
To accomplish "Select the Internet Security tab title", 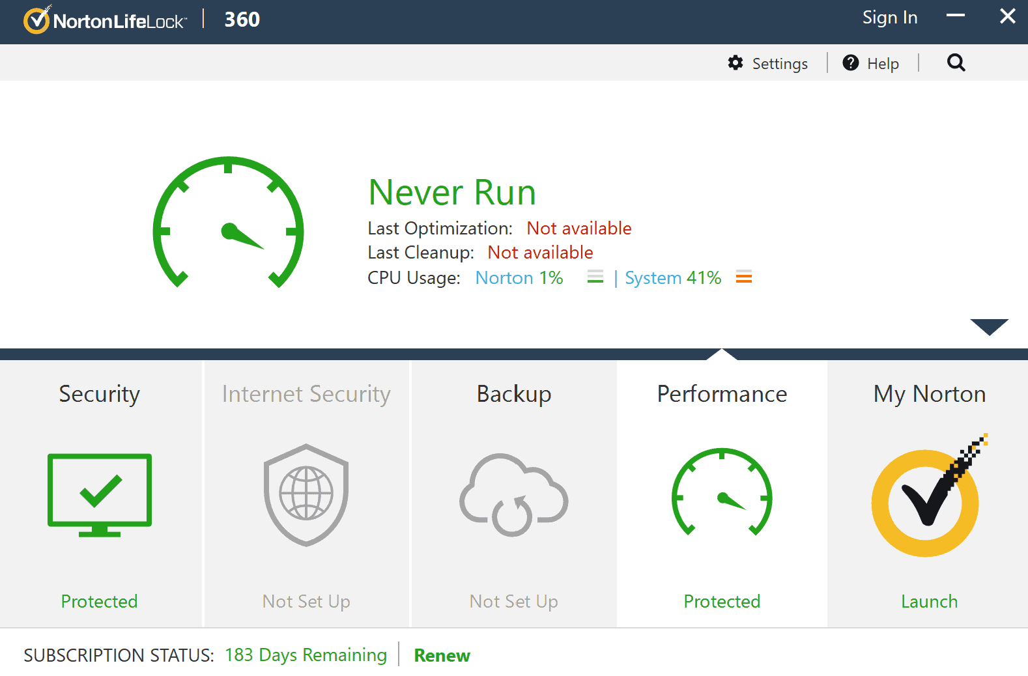I will click(x=306, y=394).
